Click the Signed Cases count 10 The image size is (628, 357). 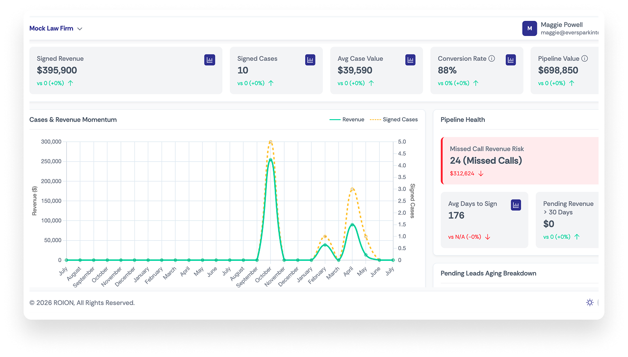point(243,70)
